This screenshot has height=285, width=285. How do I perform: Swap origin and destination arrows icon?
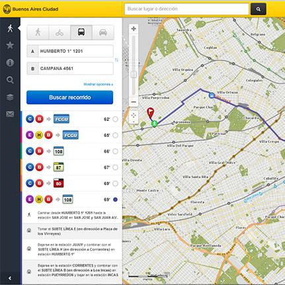[116, 60]
